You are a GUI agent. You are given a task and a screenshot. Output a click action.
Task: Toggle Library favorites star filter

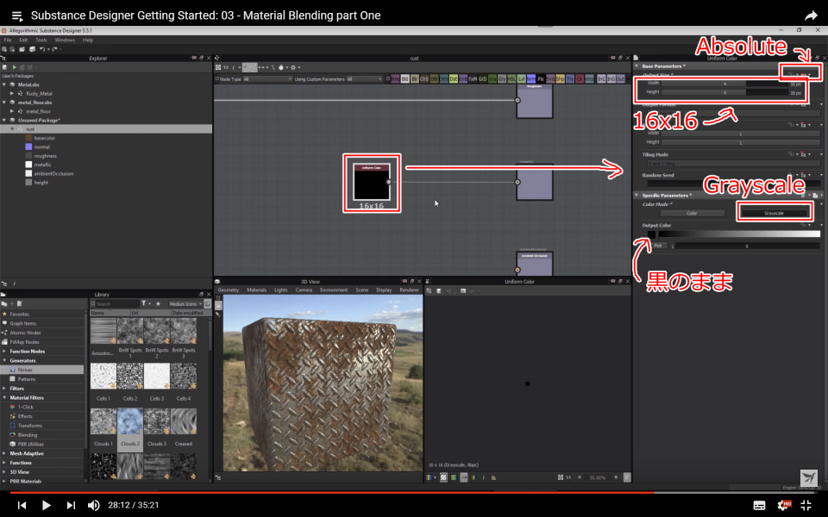[158, 304]
